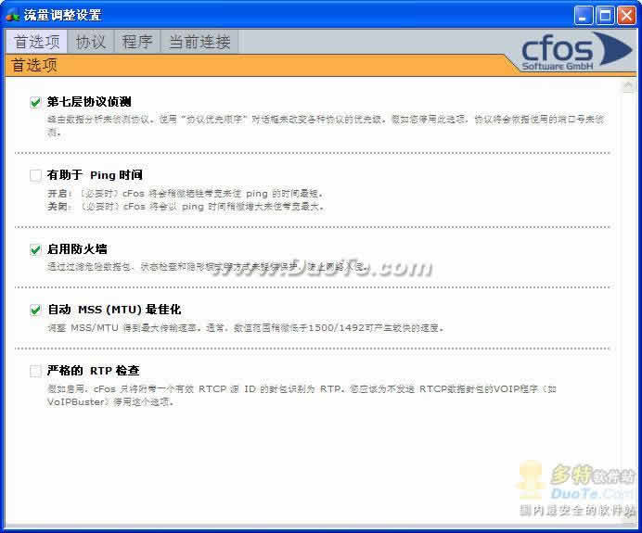The image size is (642, 533).
Task: Click the app icon in title bar
Action: [12, 15]
